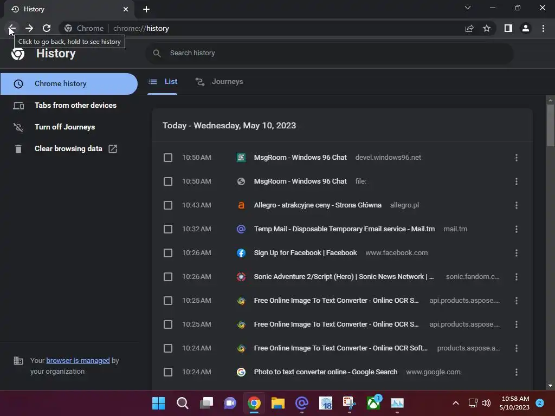The height and width of the screenshot is (416, 555).
Task: Click the browser is managed link
Action: [x=78, y=360]
